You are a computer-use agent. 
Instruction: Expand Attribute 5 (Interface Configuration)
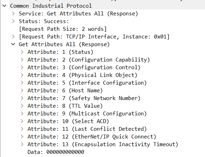[22, 83]
